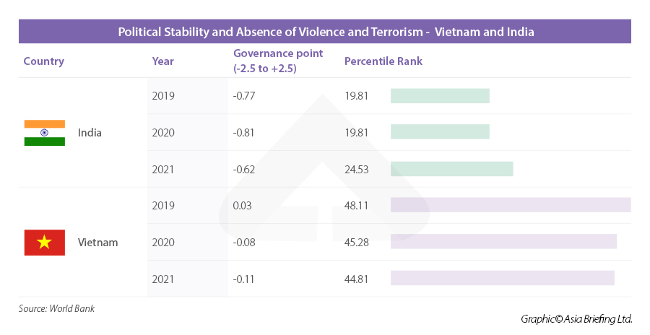This screenshot has height=335, width=650.
Task: Click the Governance point column header
Action: coord(278,61)
